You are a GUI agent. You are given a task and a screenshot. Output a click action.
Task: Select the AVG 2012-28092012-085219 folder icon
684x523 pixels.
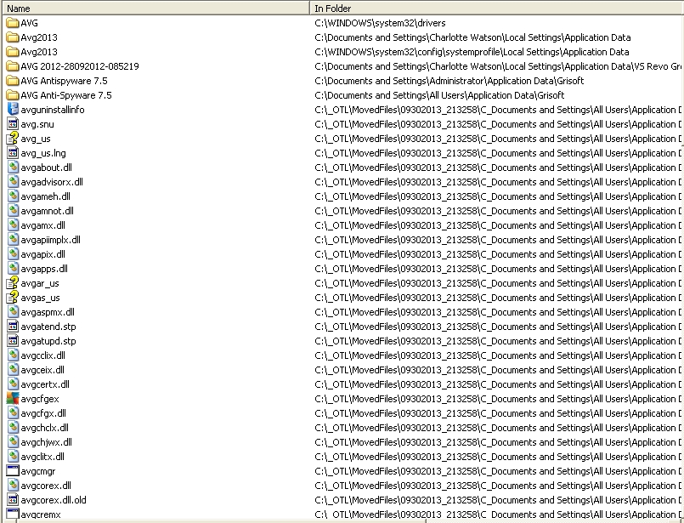click(13, 66)
